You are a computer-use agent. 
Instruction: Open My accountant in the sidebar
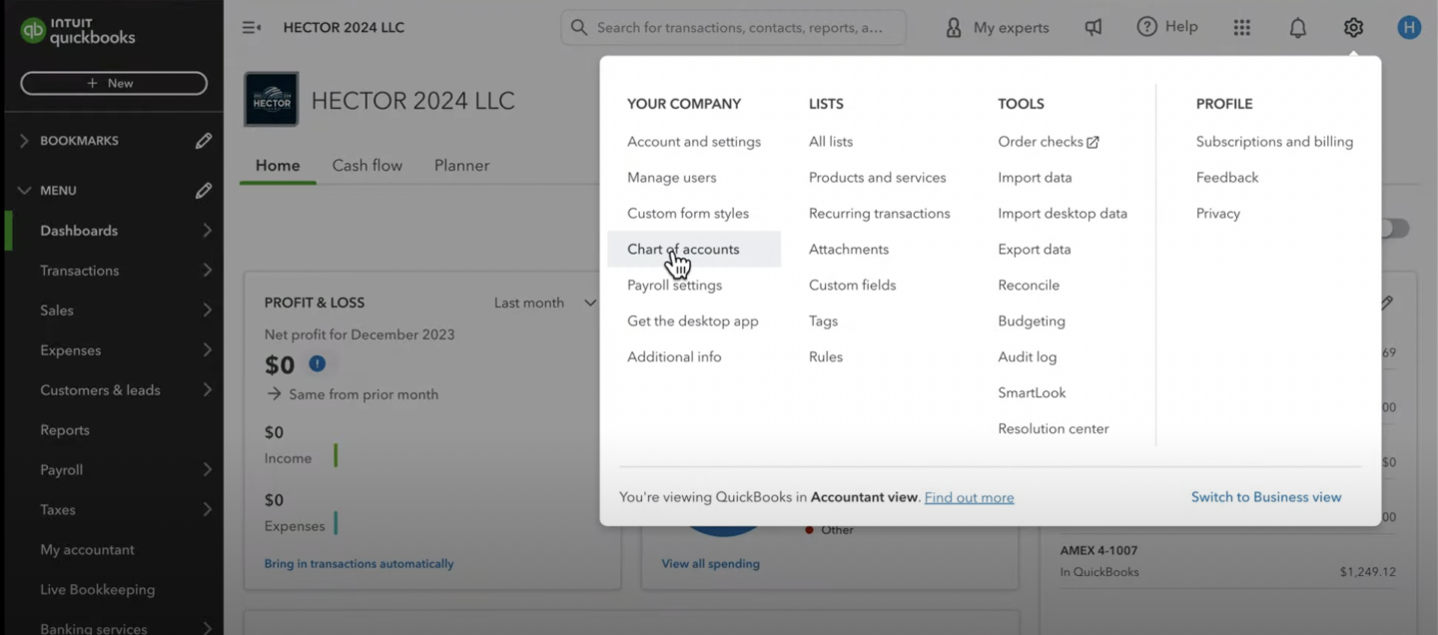pyautogui.click(x=87, y=550)
